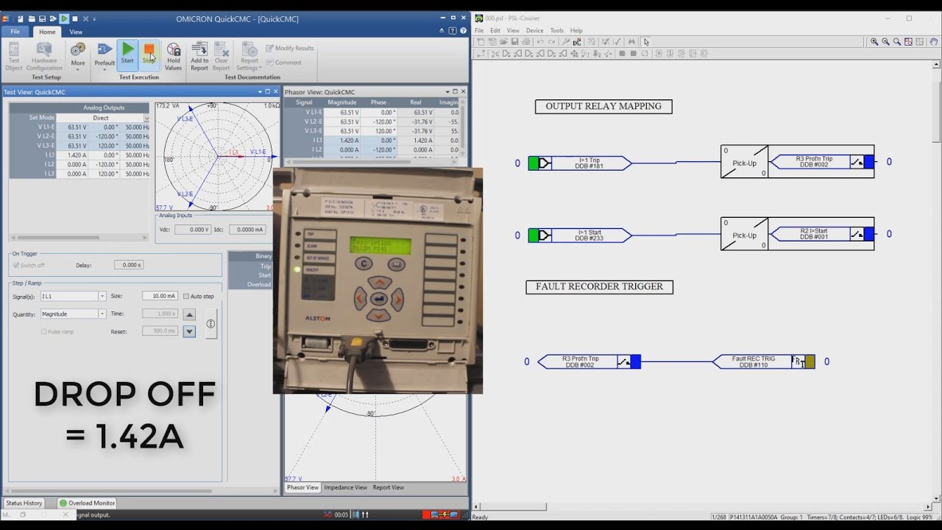The height and width of the screenshot is (530, 942).
Task: Expand the More dropdown in ribbon
Action: point(78,57)
